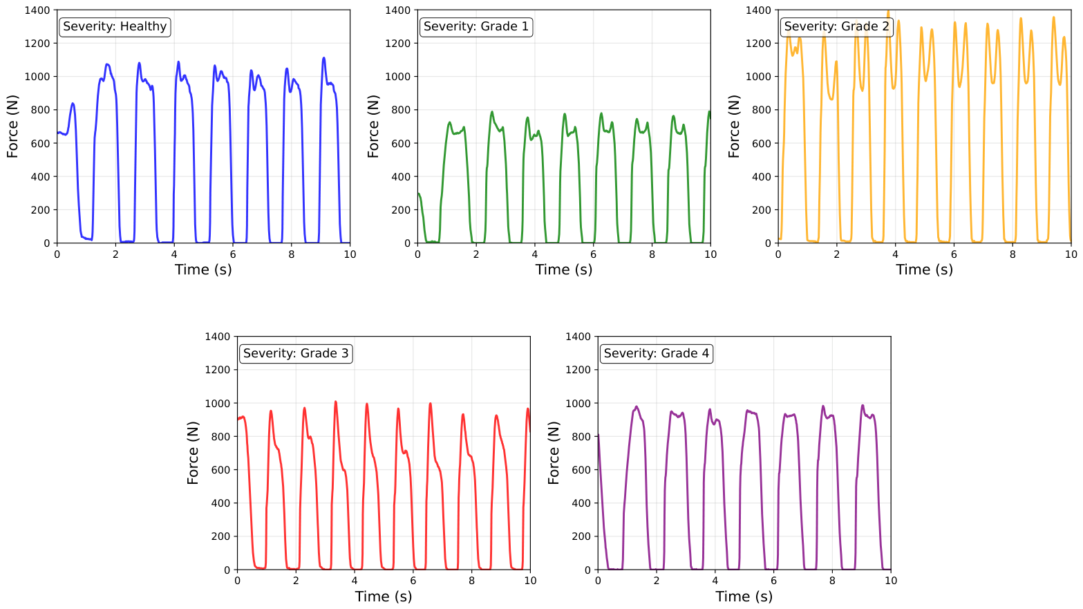Select 'Time (s)' axis label under Healthy plot
This screenshot has width=1083, height=609.
(x=203, y=270)
